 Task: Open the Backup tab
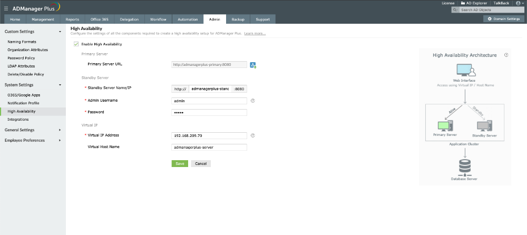coord(238,19)
